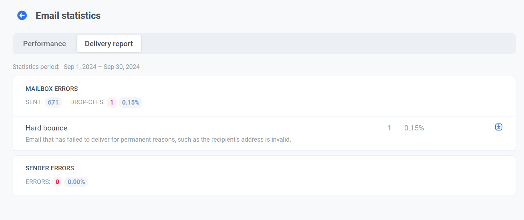Image resolution: width=524 pixels, height=220 pixels.
Task: Switch to the Performance tab
Action: click(44, 44)
